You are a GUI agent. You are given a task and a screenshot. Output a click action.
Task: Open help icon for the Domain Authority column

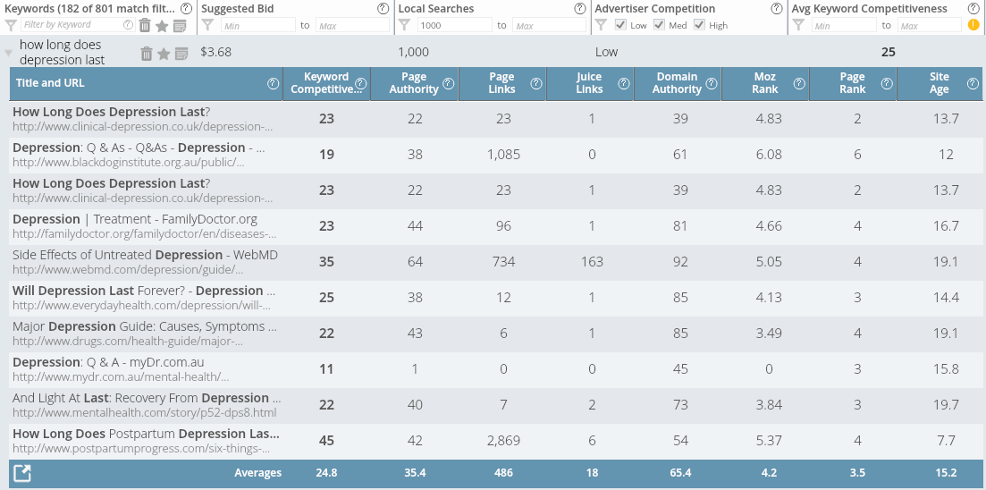tap(712, 84)
